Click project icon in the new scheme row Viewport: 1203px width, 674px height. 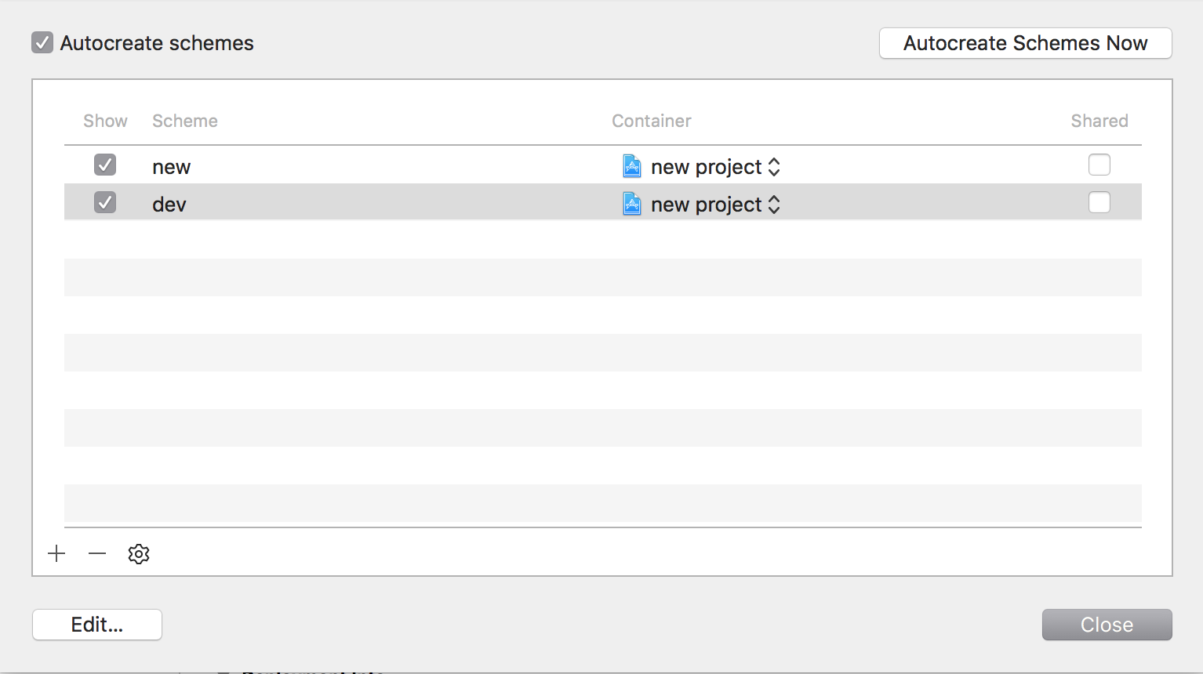point(632,166)
